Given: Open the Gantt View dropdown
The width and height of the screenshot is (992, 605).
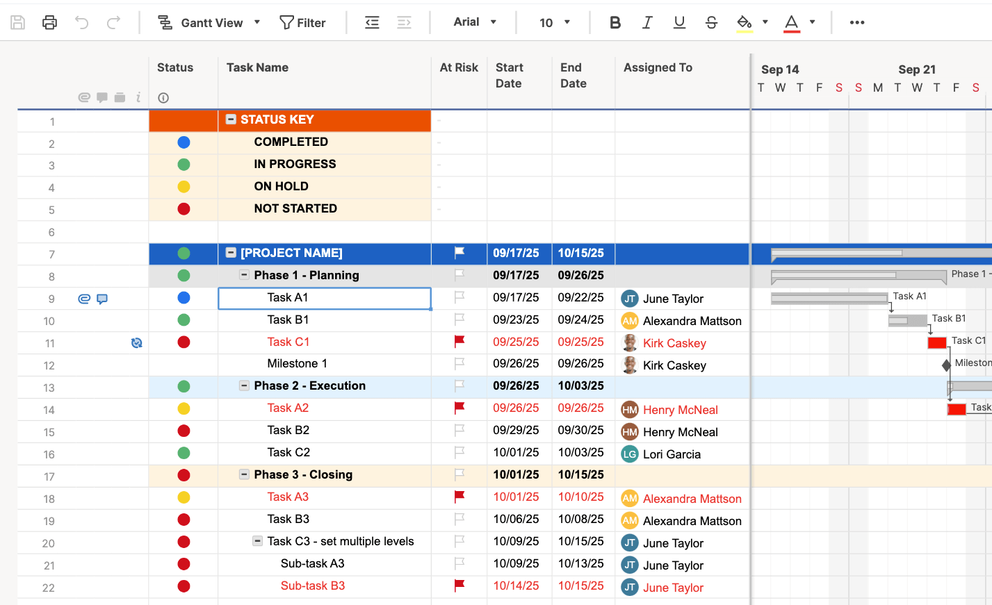Looking at the screenshot, I should click(209, 22).
